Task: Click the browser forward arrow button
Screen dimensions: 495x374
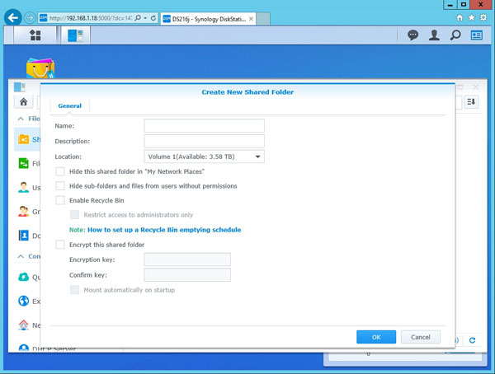Action: tap(30, 18)
